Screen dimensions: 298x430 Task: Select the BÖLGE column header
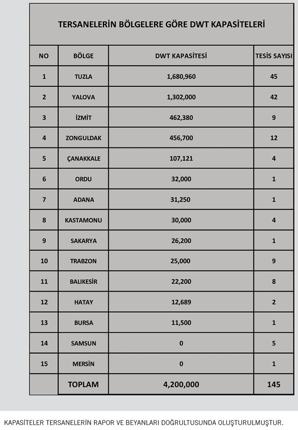pyautogui.click(x=83, y=56)
